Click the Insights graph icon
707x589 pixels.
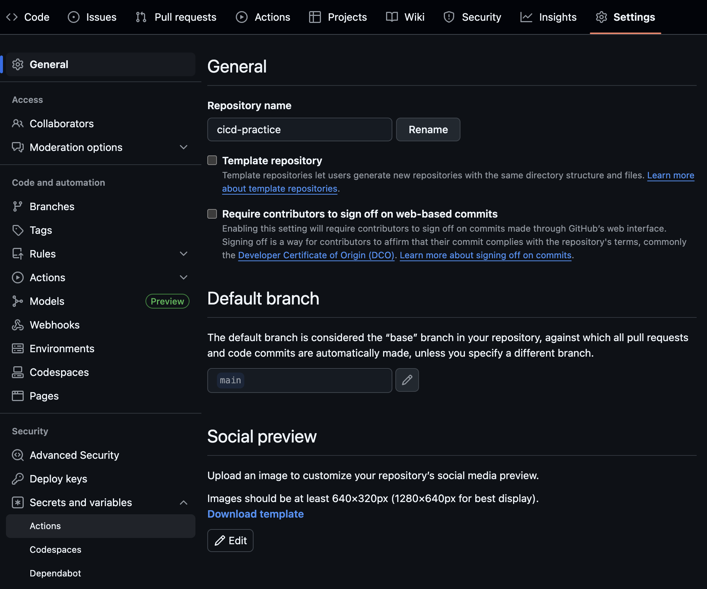tap(526, 17)
